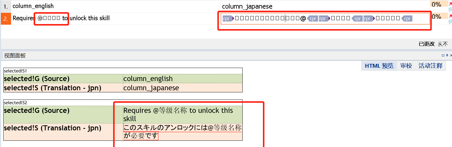Select row number 1 in the grid
The width and height of the screenshot is (452, 147).
pyautogui.click(x=6, y=6)
